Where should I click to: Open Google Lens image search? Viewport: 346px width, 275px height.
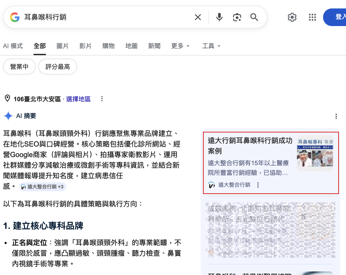point(237,17)
